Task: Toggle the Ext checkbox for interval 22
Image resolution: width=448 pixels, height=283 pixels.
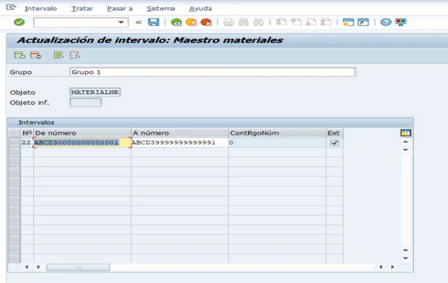Action: click(x=334, y=143)
